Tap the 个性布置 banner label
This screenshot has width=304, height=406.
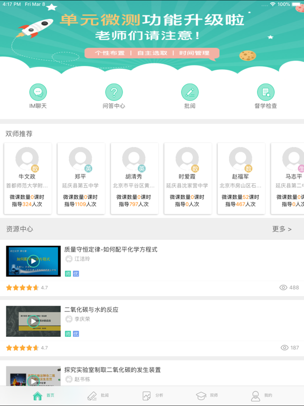(110, 53)
